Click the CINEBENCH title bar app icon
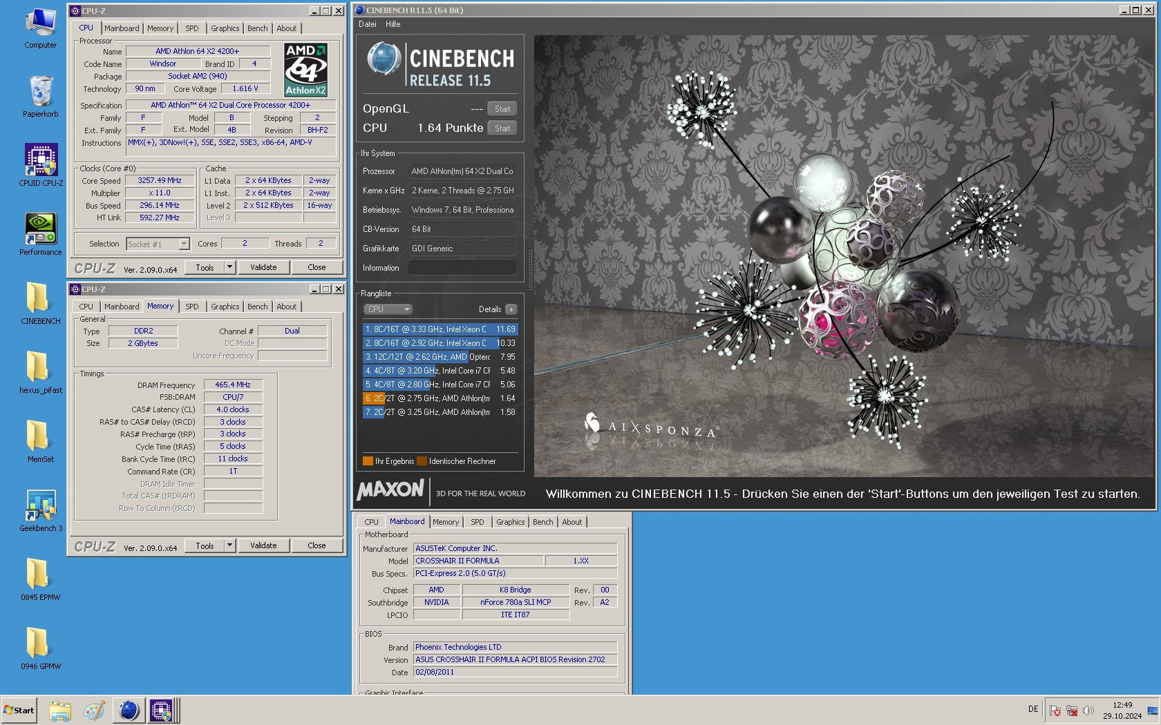The height and width of the screenshot is (725, 1161). tap(359, 10)
